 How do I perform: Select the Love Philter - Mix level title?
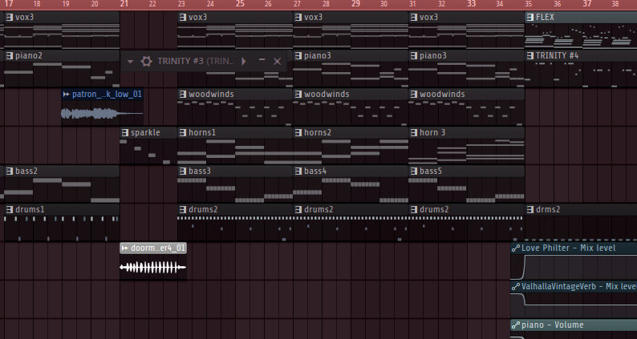(568, 248)
